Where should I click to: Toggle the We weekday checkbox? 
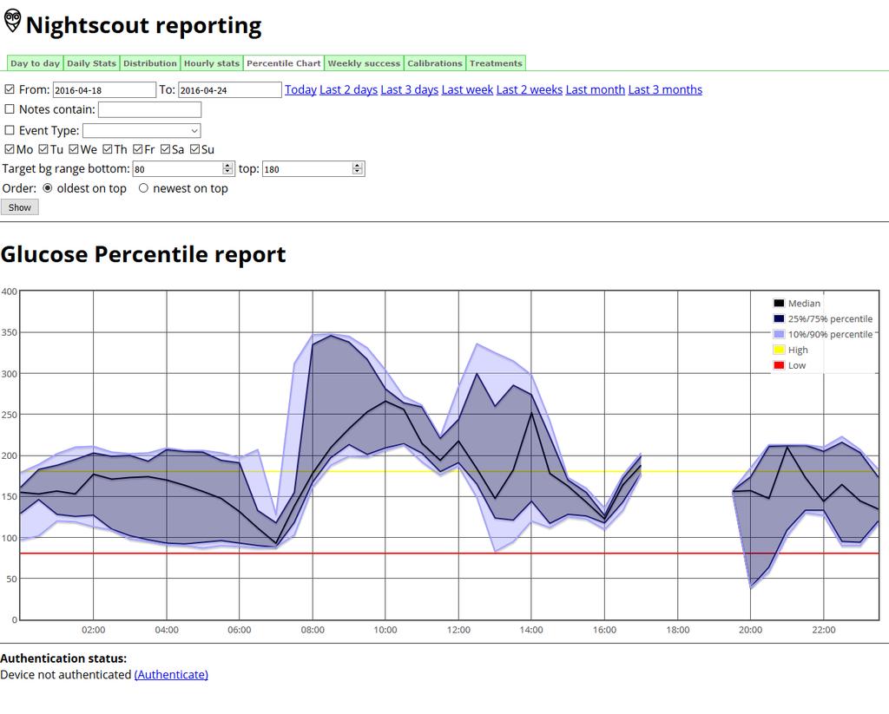74,149
